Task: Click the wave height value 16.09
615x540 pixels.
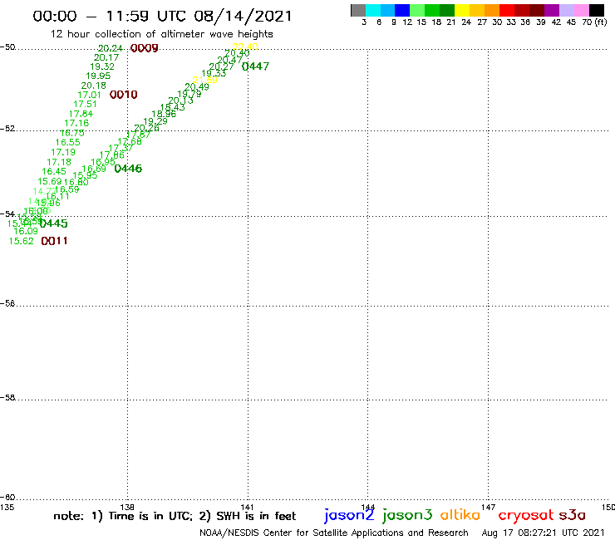Action: pos(26,231)
